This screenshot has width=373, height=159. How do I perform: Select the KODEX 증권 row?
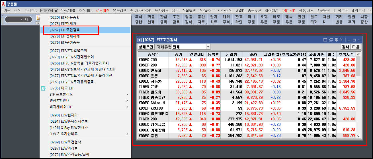point(247,136)
